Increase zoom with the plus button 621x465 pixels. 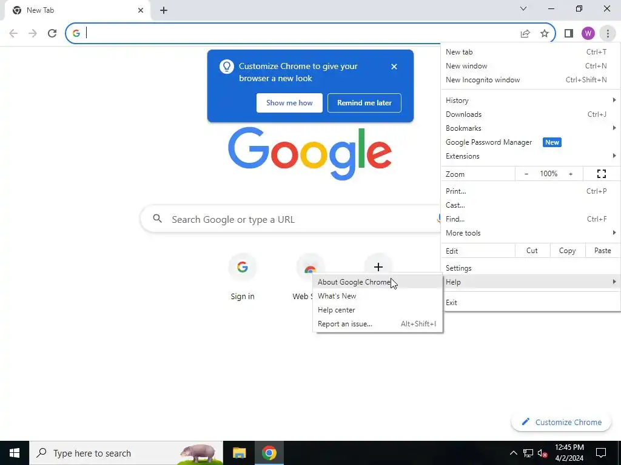pyautogui.click(x=571, y=174)
